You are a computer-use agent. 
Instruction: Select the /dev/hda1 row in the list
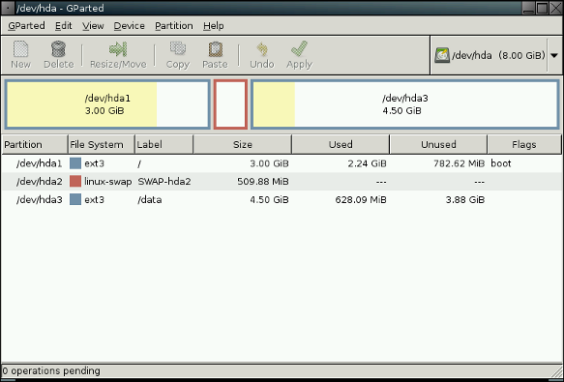[x=282, y=163]
